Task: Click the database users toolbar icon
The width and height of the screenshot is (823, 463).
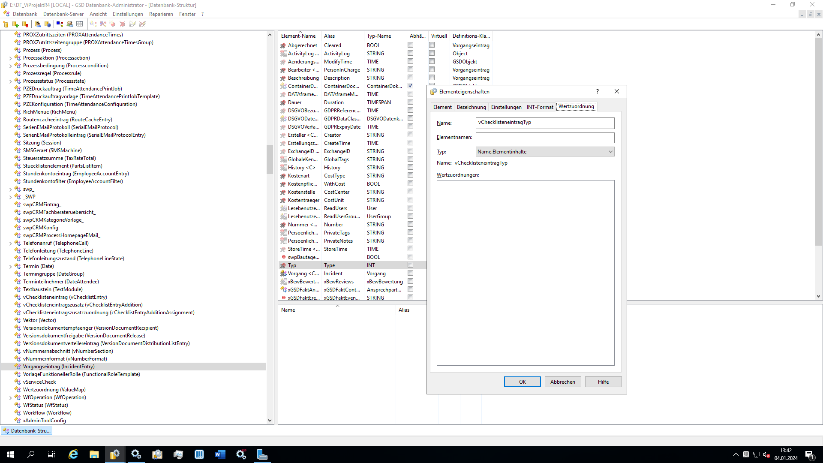Action: point(38,24)
